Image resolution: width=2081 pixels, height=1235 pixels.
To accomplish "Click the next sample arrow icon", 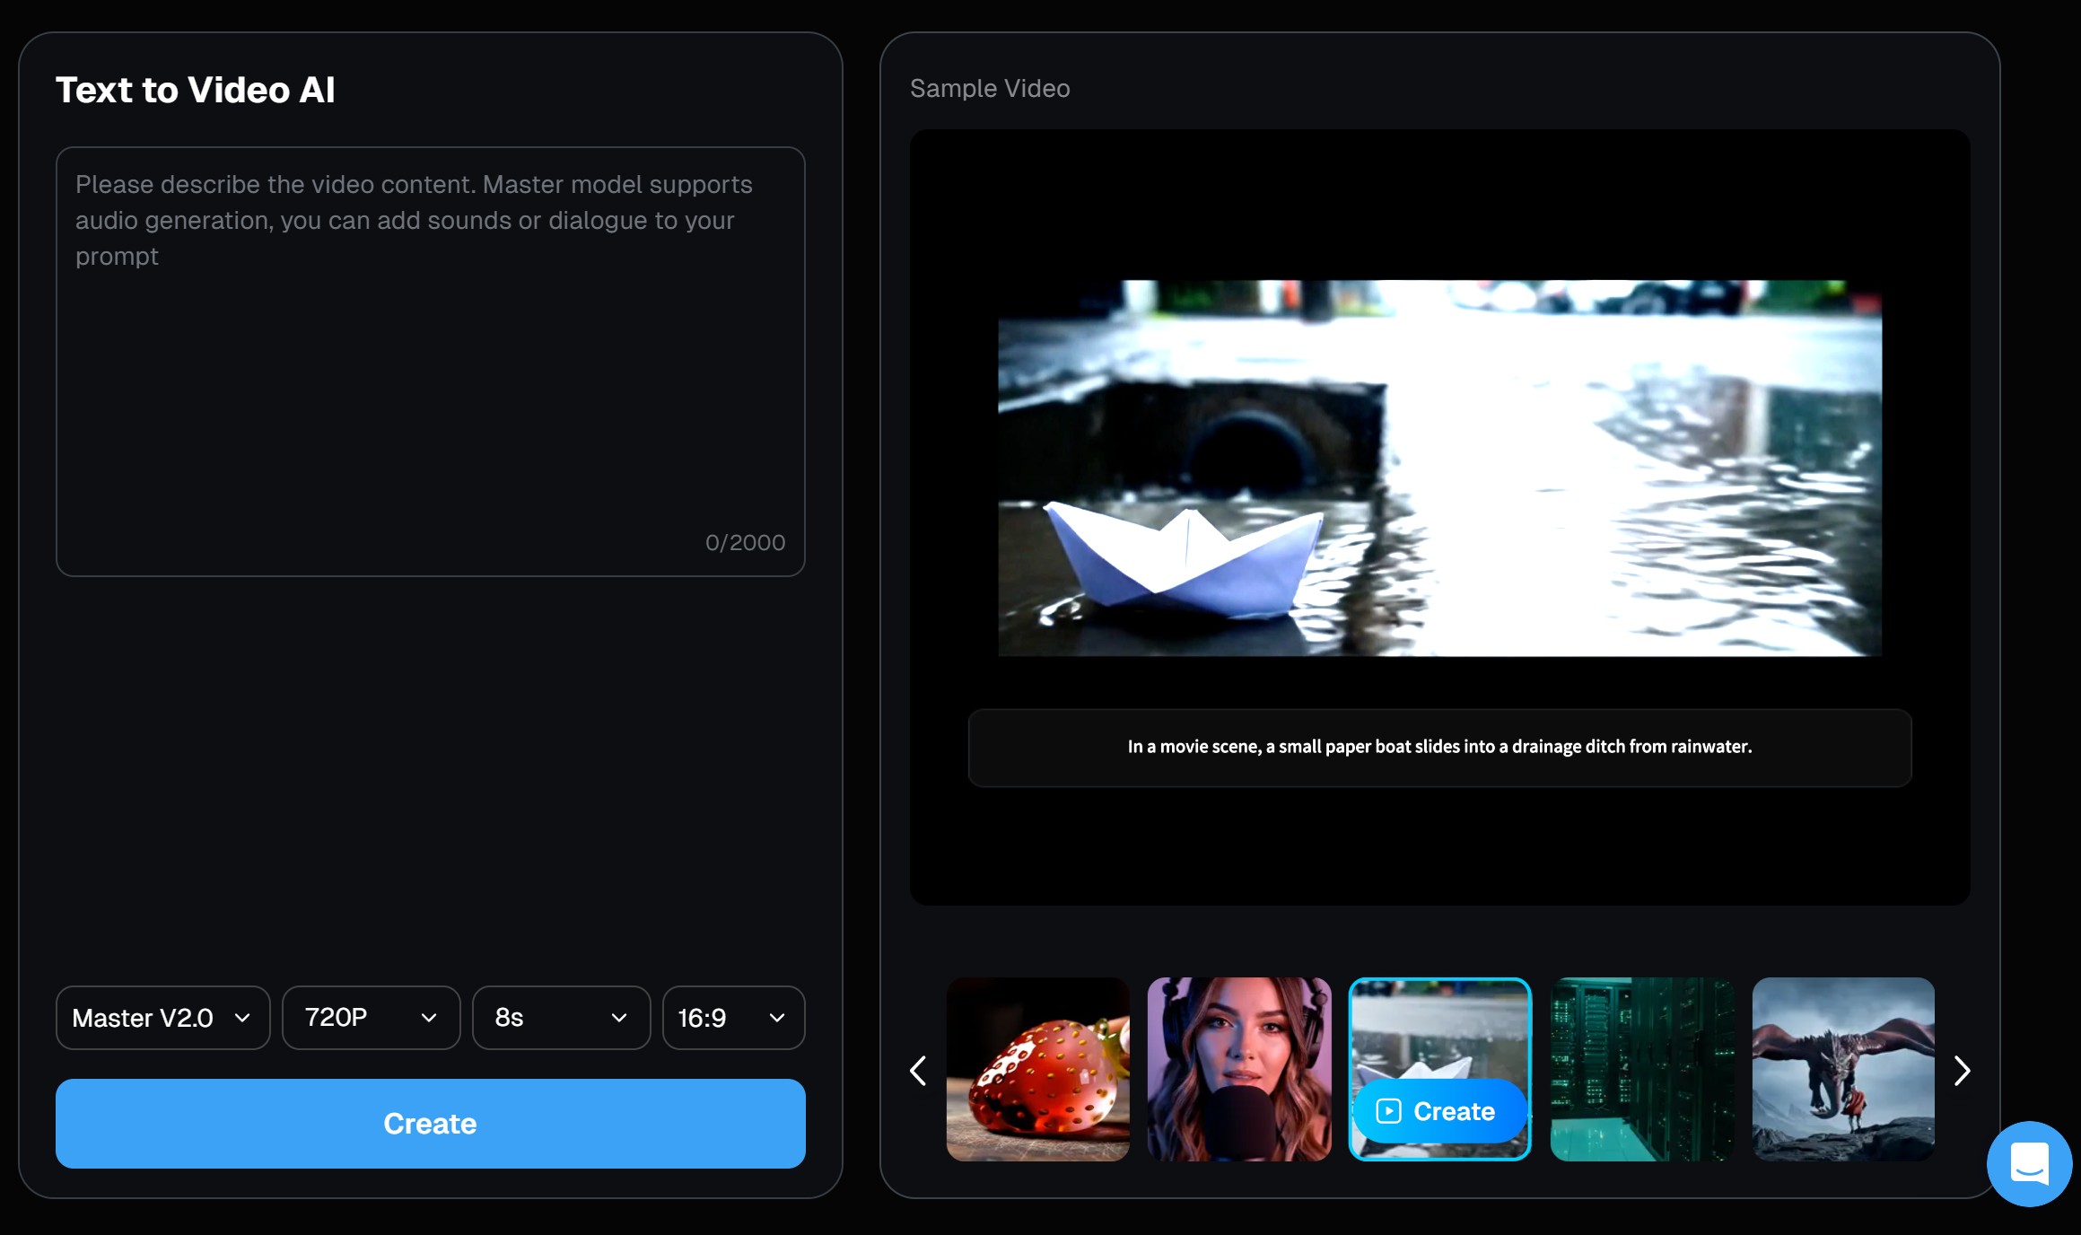I will (1962, 1070).
